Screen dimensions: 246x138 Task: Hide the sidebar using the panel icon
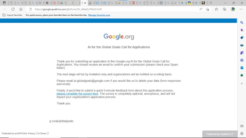(x=242, y=126)
